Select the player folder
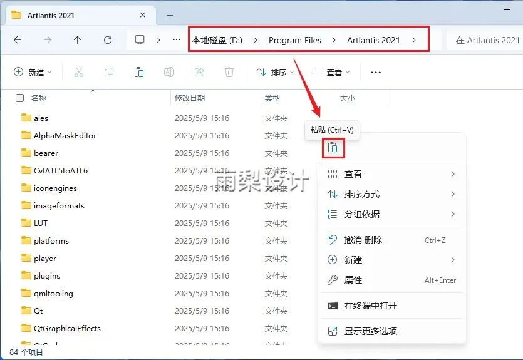The height and width of the screenshot is (360, 523). [x=45, y=259]
